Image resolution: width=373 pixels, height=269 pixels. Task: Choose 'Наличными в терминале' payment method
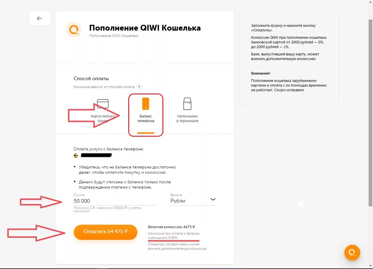(x=187, y=111)
